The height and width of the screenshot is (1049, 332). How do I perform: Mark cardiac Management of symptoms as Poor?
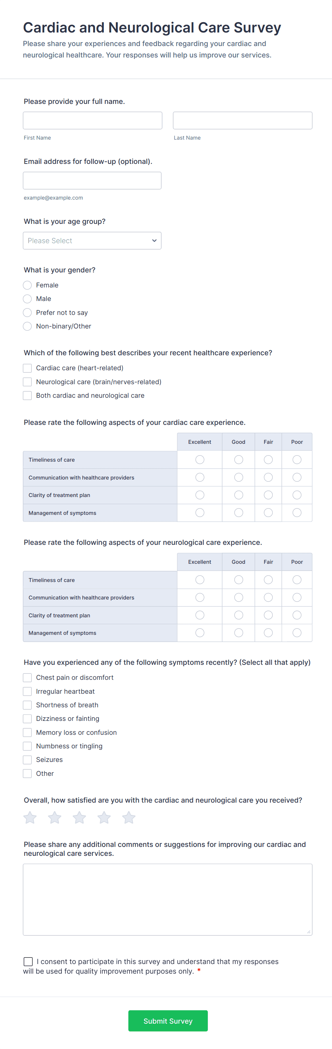pos(297,513)
